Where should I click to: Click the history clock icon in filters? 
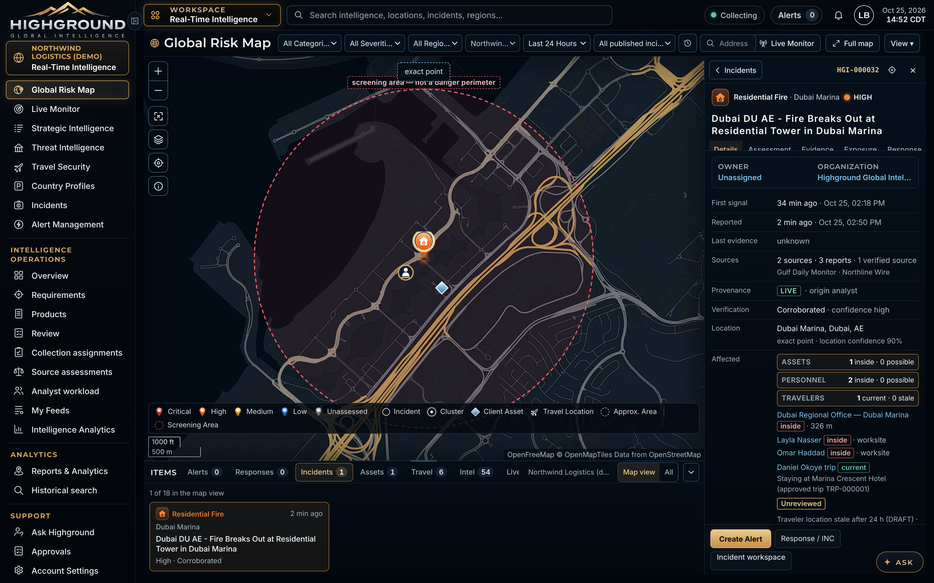click(x=687, y=43)
